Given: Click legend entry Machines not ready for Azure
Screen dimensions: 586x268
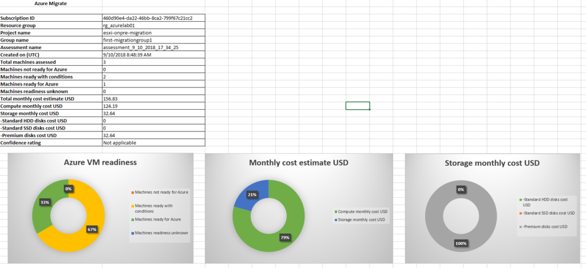Looking at the screenshot, I should [x=160, y=192].
